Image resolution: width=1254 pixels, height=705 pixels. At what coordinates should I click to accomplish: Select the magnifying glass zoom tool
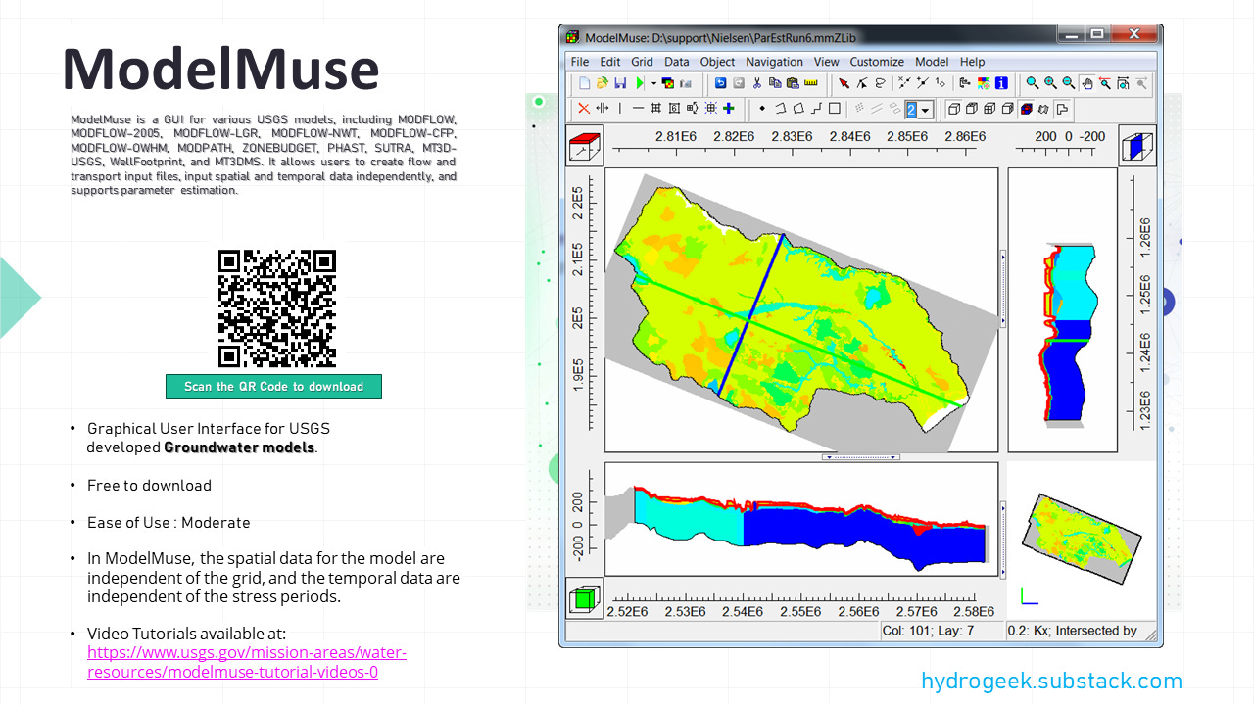[x=1033, y=83]
